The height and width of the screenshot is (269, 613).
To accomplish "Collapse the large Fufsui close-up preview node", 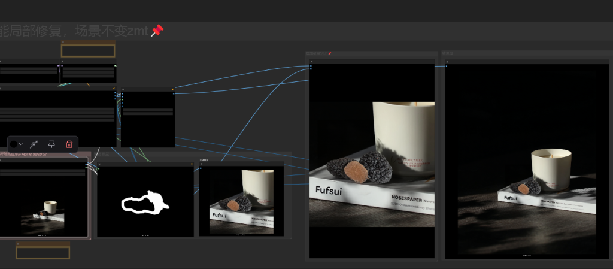I will click(311, 62).
